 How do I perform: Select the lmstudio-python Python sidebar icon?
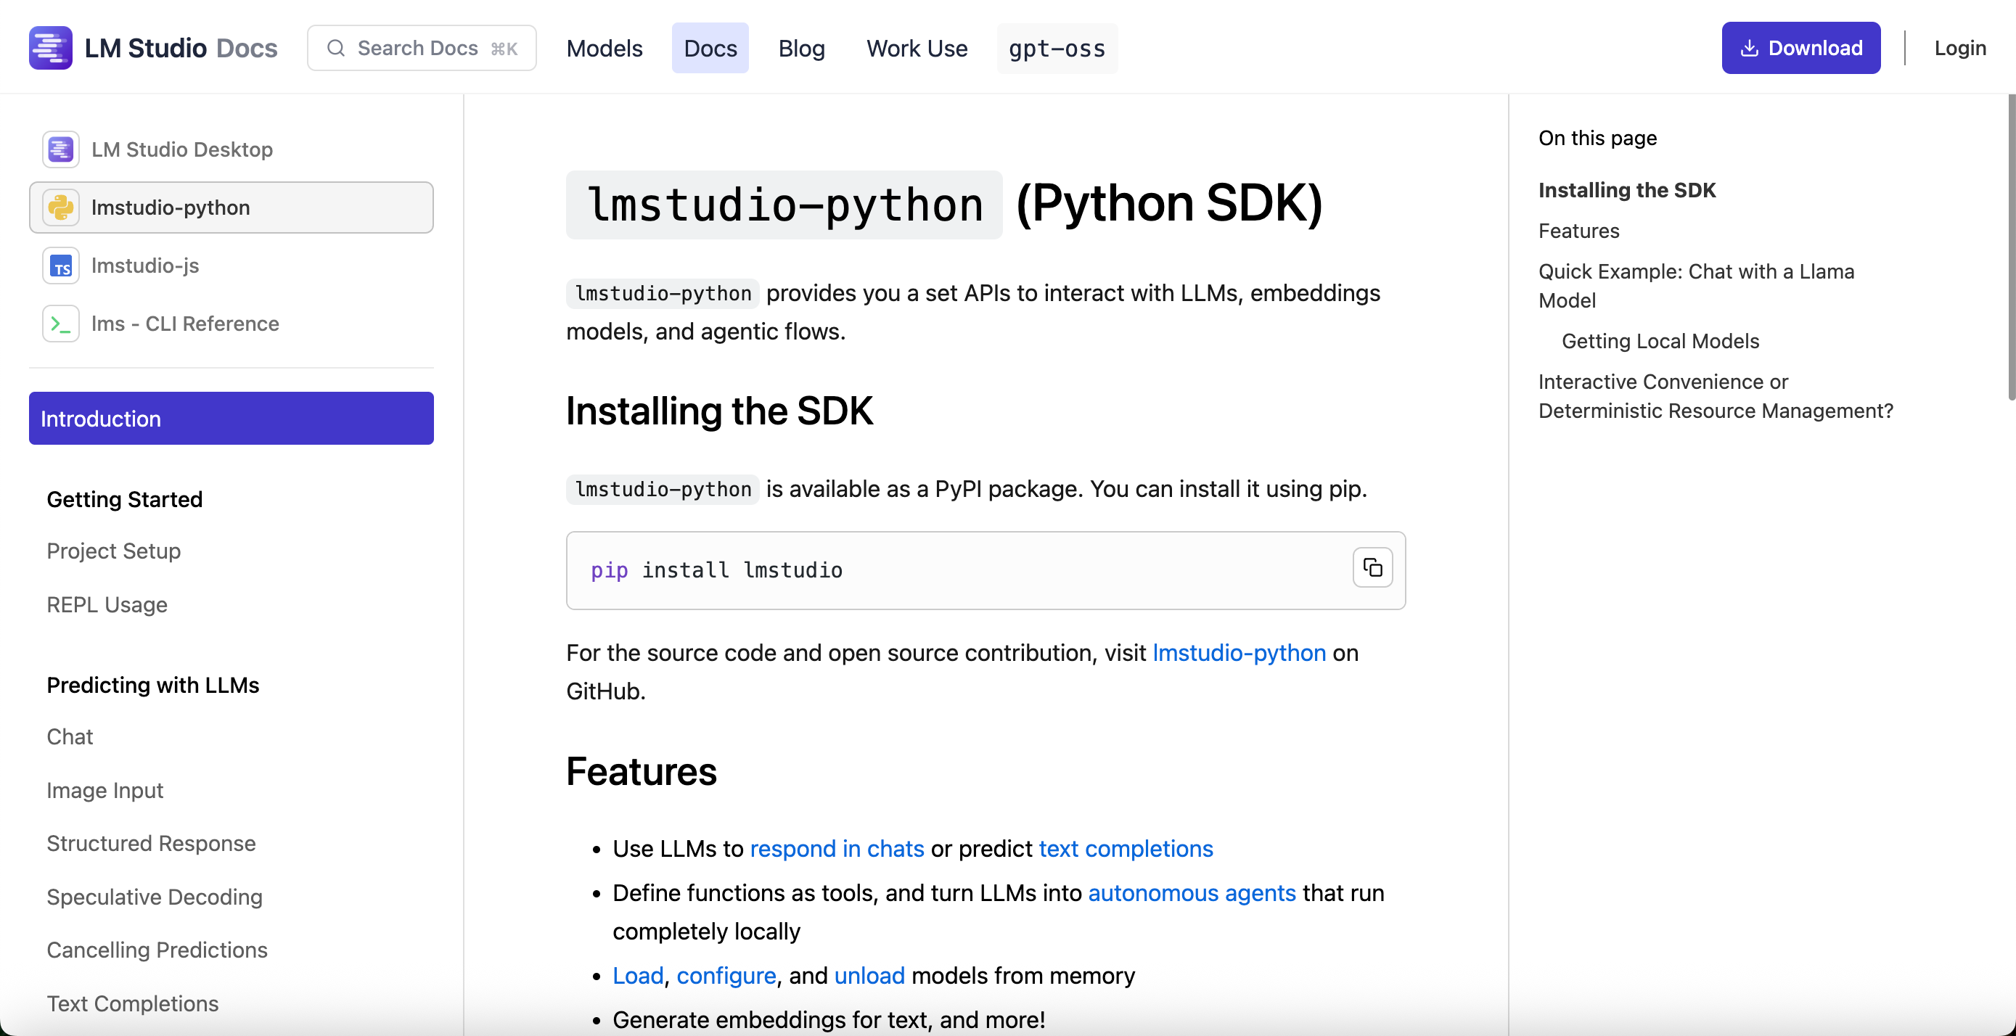tap(62, 207)
